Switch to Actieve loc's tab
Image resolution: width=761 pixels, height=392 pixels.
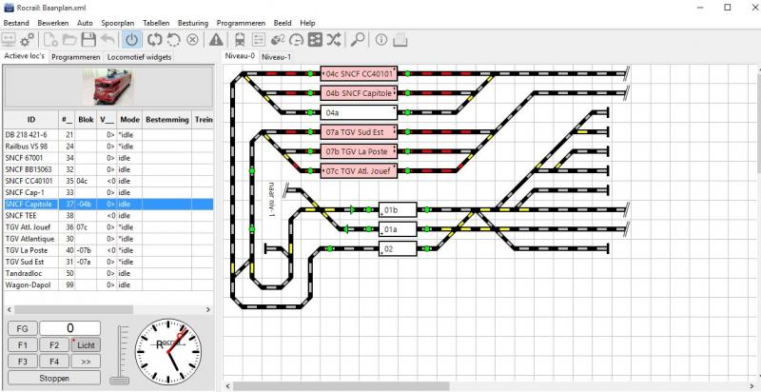(25, 56)
